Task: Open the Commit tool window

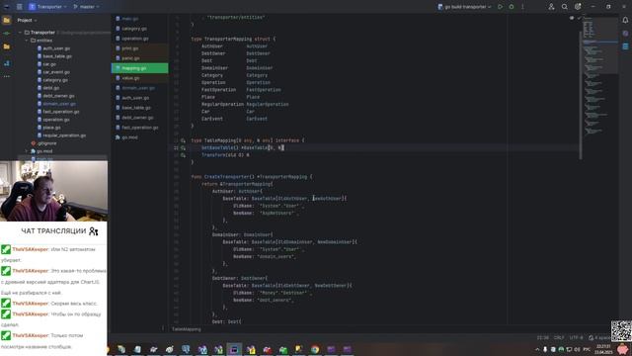Action: coord(7,33)
